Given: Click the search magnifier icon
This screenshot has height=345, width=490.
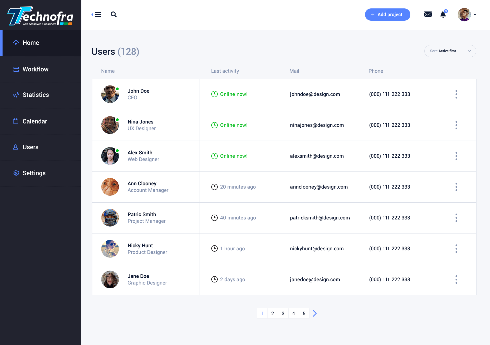Looking at the screenshot, I should [x=114, y=15].
